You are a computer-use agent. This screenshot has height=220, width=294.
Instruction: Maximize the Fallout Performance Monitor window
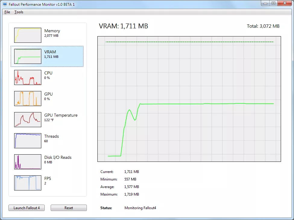pos(273,3)
